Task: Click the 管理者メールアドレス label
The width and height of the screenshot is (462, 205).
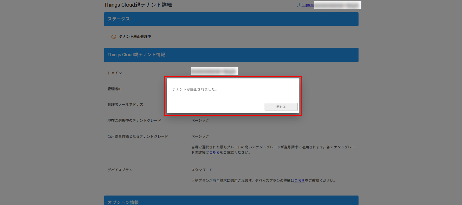Action: click(x=124, y=104)
